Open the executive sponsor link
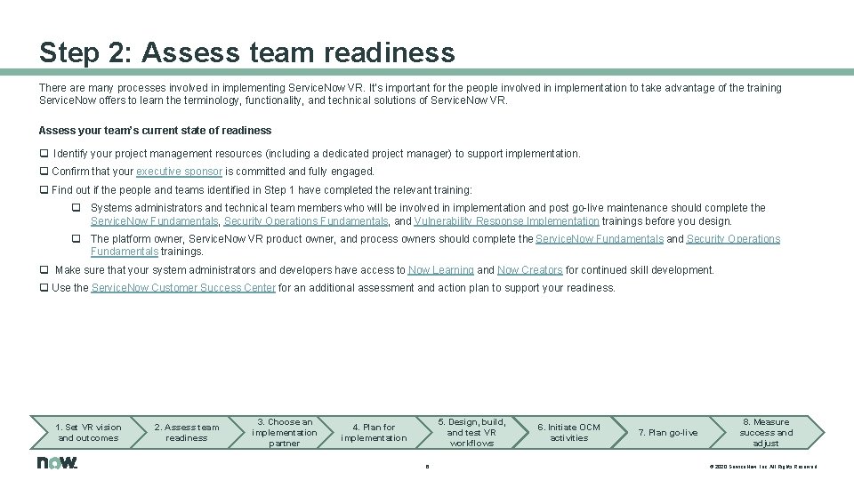Screen dimensions: 854x480 pos(179,172)
